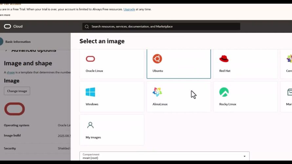Viewport: 292px width, 164px height.
Task: Open the Marketplace bag icon
Action: click(x=290, y=92)
